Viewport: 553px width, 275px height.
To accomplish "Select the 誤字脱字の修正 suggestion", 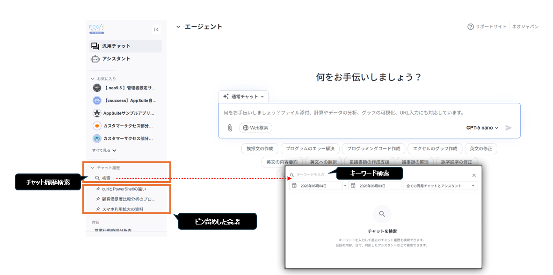I will click(x=456, y=162).
